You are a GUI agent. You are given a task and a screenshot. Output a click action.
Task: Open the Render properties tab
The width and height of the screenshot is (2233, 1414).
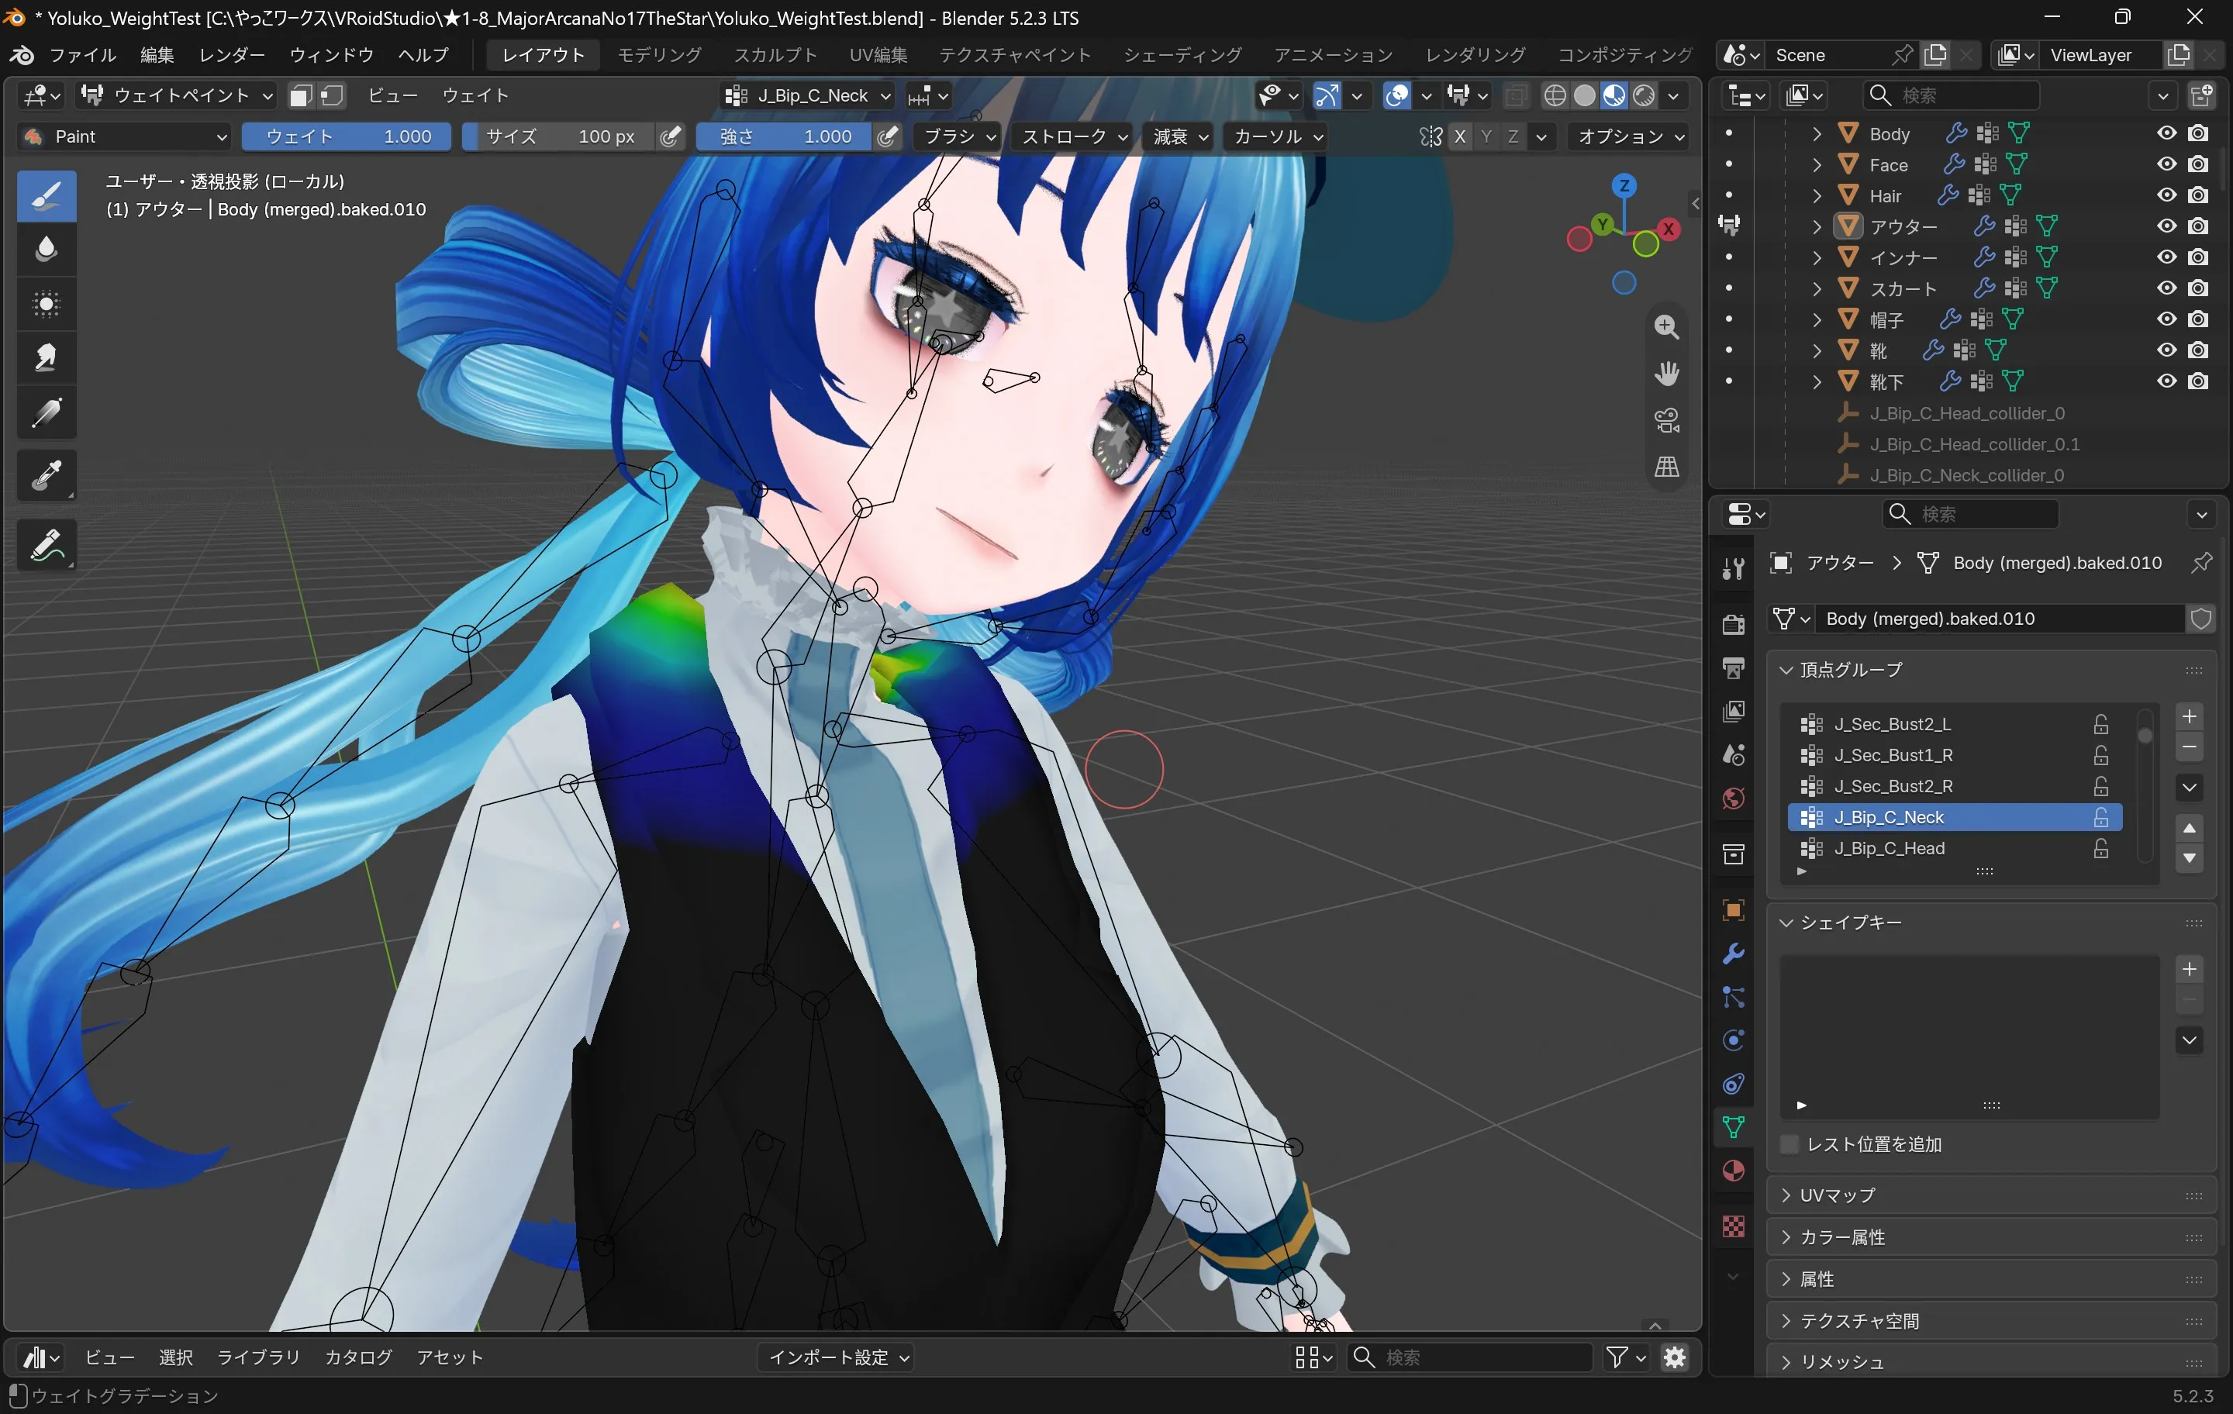point(1732,624)
